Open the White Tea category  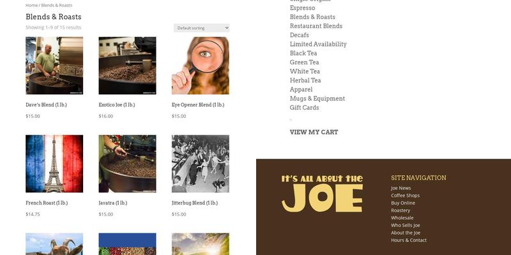point(305,71)
